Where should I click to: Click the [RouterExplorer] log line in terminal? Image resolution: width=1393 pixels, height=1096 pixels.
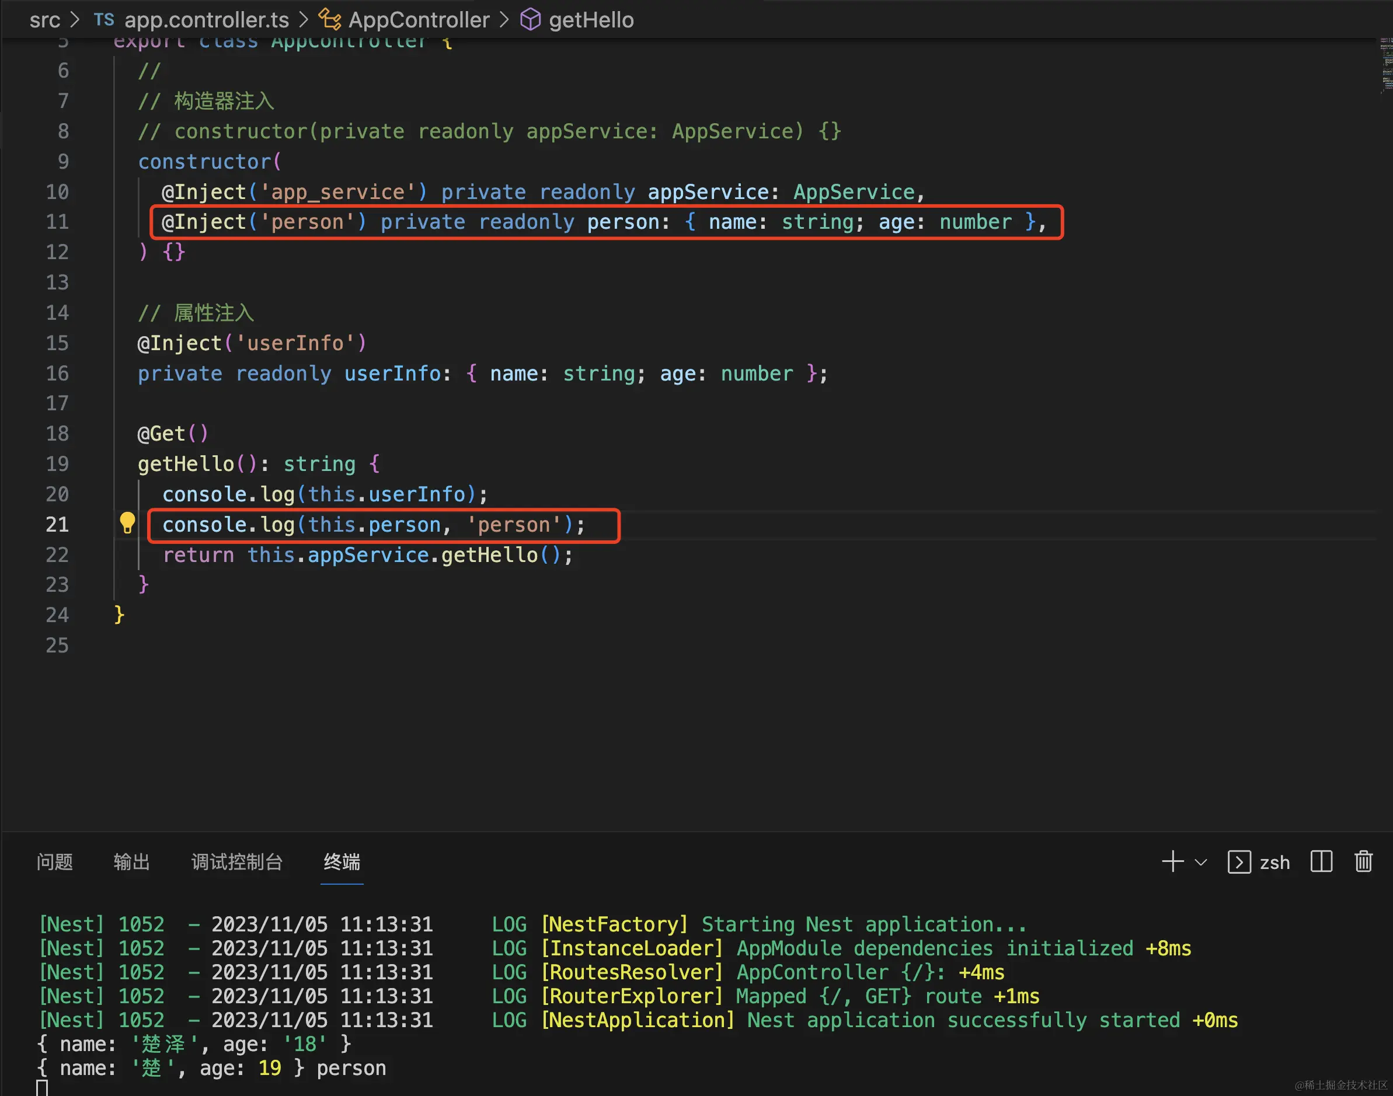click(x=539, y=996)
